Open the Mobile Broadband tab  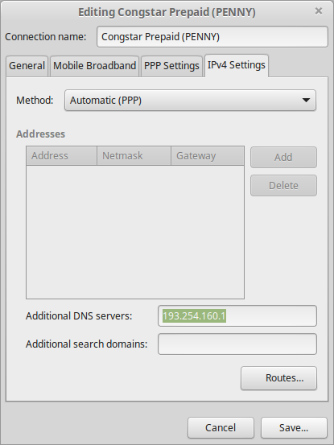94,66
